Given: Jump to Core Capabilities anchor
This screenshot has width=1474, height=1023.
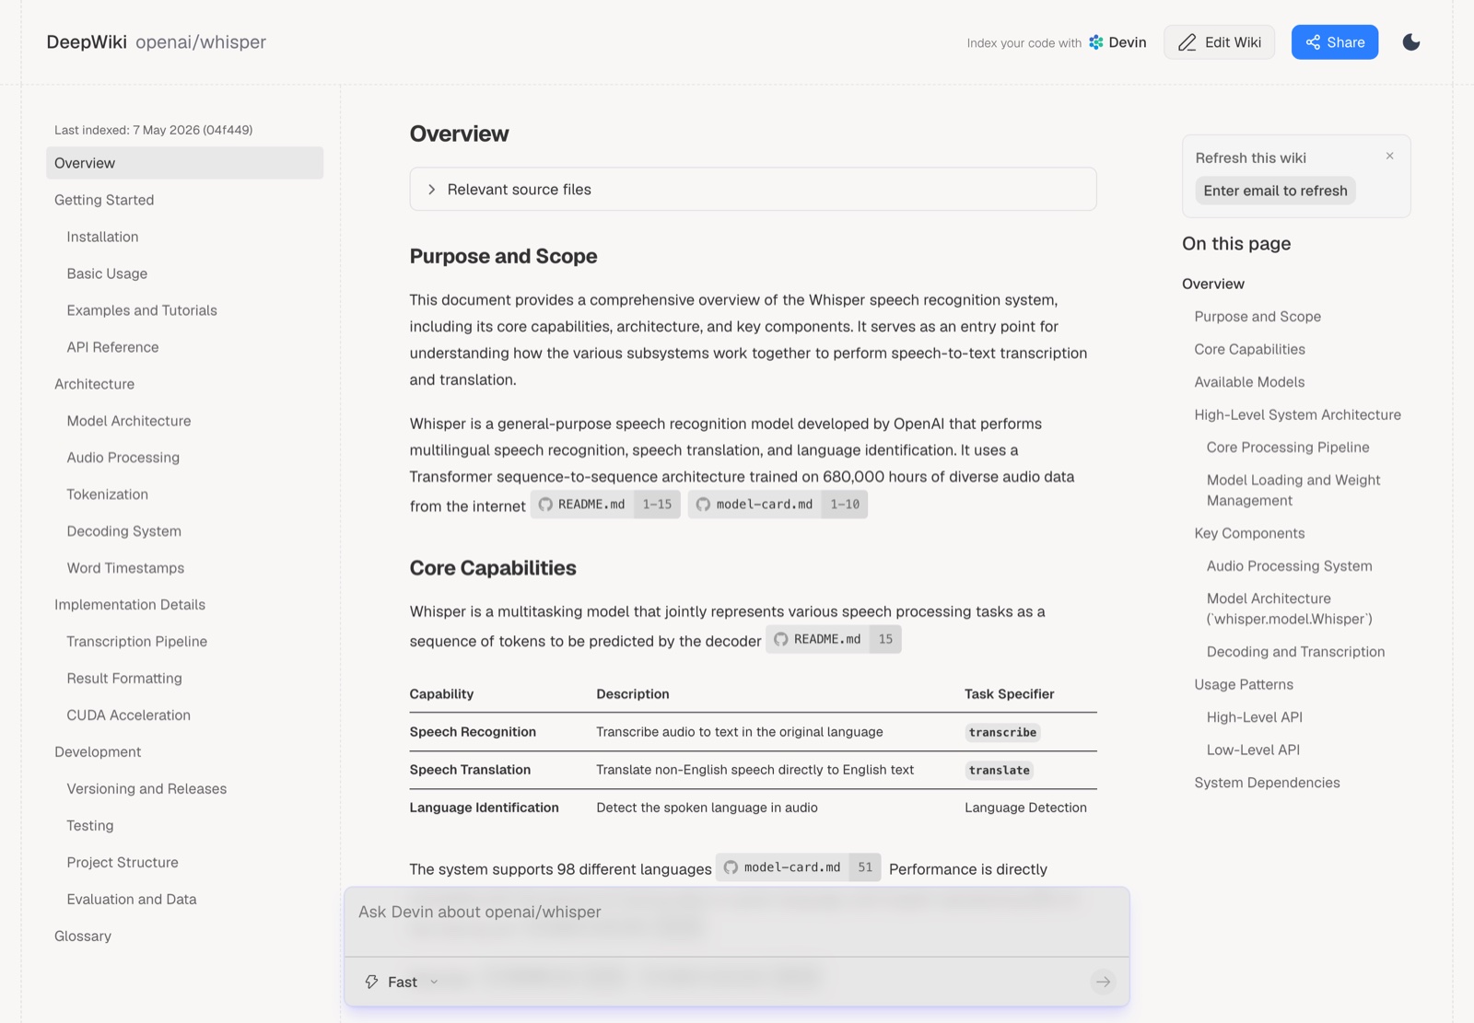Looking at the screenshot, I should point(1249,349).
